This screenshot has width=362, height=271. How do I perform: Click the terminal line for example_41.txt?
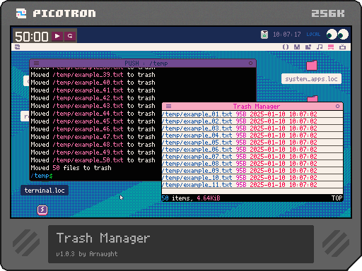tap(93, 90)
